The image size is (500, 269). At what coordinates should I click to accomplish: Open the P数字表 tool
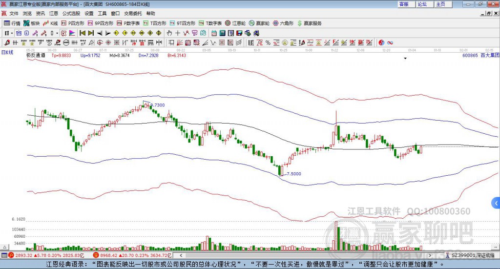pyautogui.click(x=128, y=23)
